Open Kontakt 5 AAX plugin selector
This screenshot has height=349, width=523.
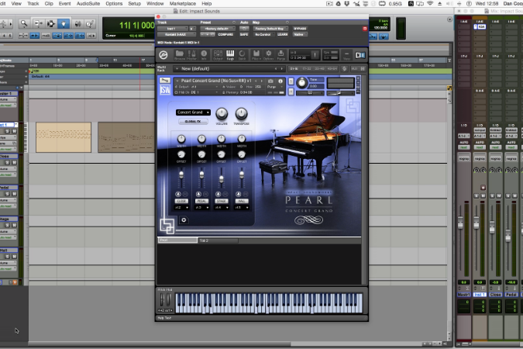coord(176,34)
